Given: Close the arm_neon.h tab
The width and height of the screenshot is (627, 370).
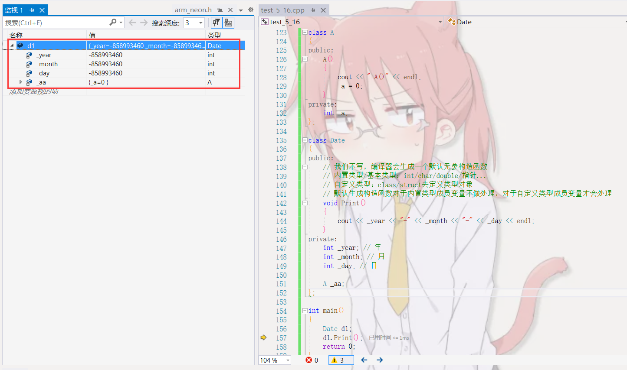Looking at the screenshot, I should point(230,10).
